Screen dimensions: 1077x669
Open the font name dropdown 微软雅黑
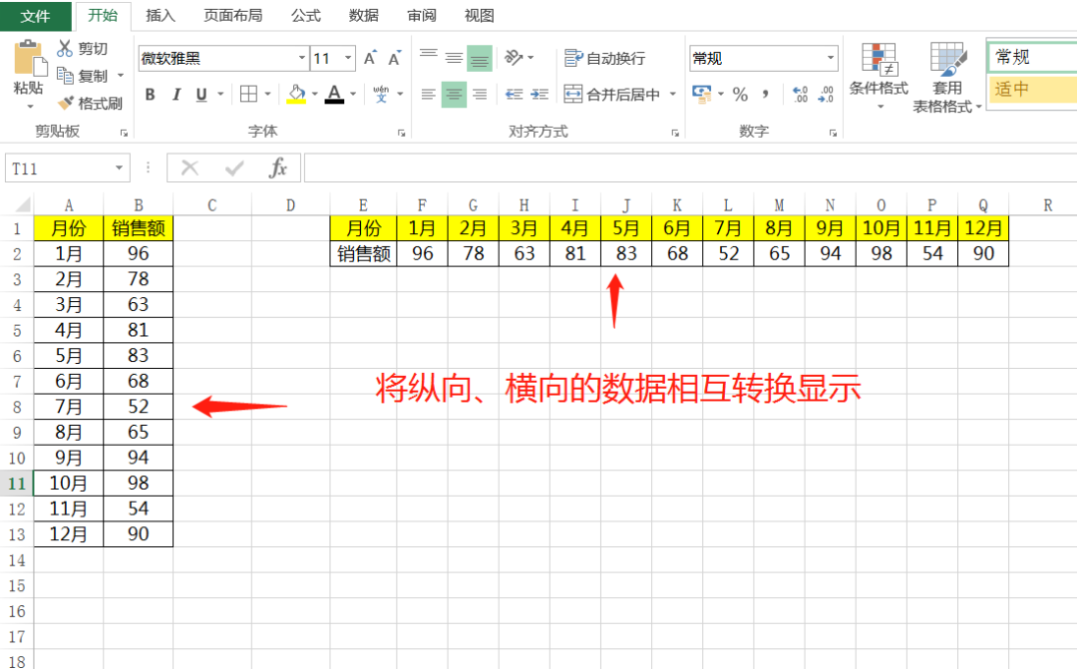(x=301, y=59)
